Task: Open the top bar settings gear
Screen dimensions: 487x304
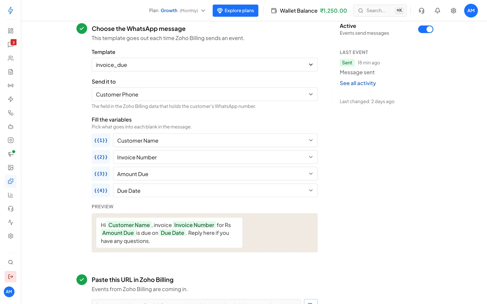Action: click(x=453, y=11)
